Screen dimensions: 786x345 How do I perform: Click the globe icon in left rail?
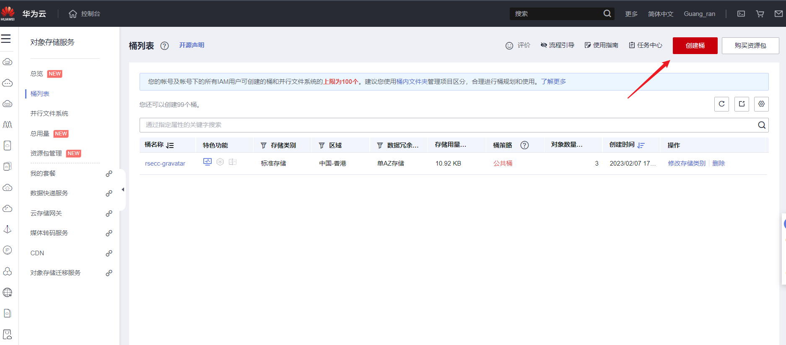(8, 292)
